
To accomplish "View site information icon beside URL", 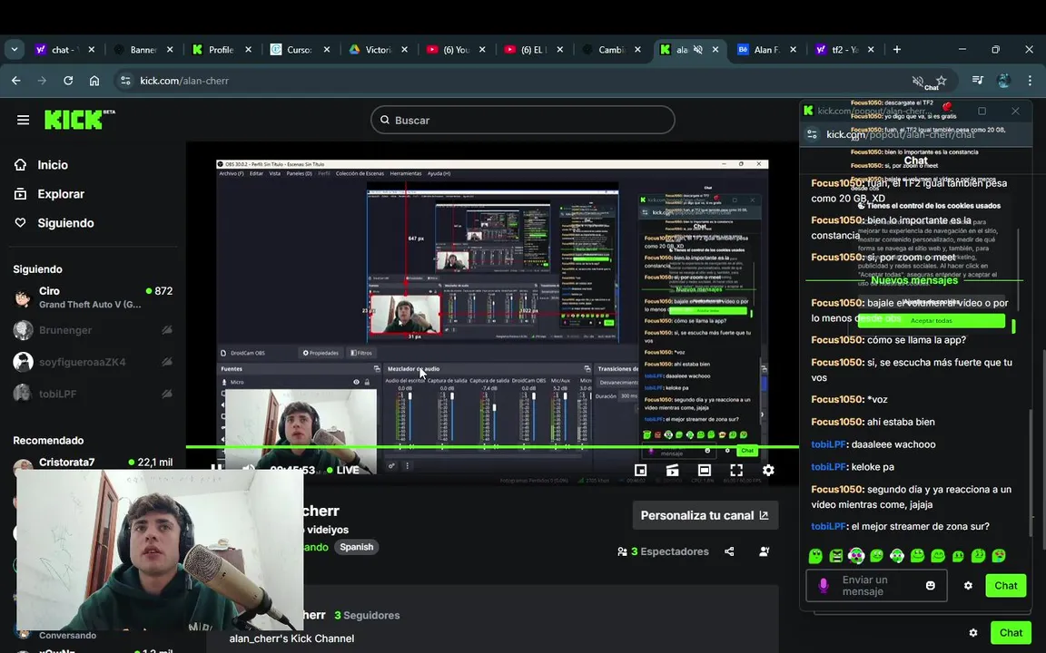I will [x=125, y=81].
